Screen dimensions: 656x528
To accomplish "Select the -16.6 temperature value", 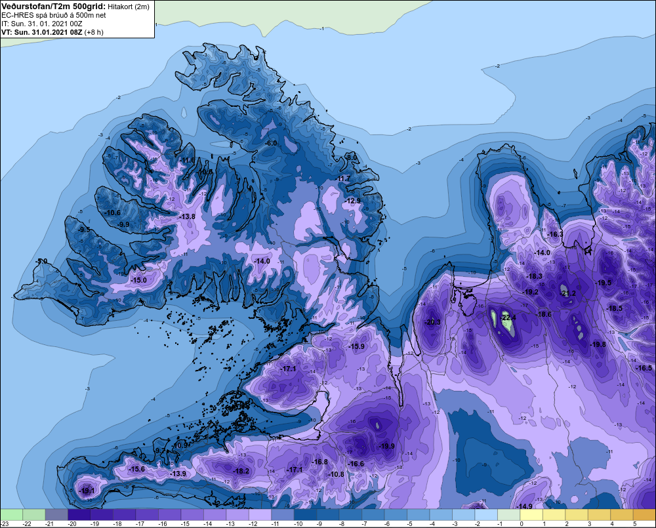I will click(x=356, y=464).
